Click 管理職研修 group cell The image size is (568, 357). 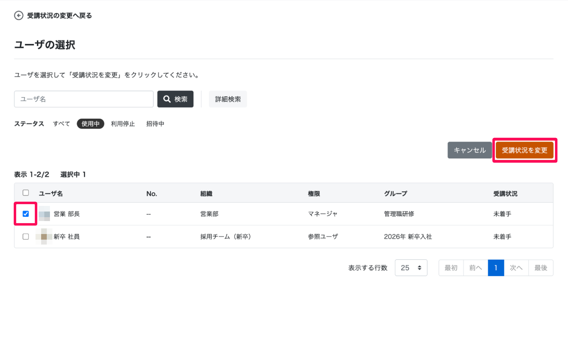point(399,214)
